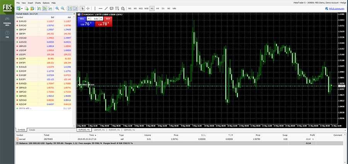Select the trendline drawing tool
Image resolution: width=348 pixels, height=164 pixels.
tap(106, 8)
